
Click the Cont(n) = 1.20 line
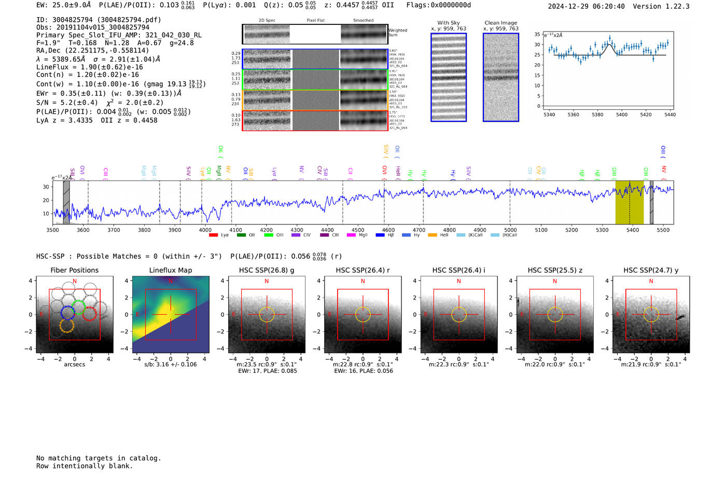coord(88,75)
